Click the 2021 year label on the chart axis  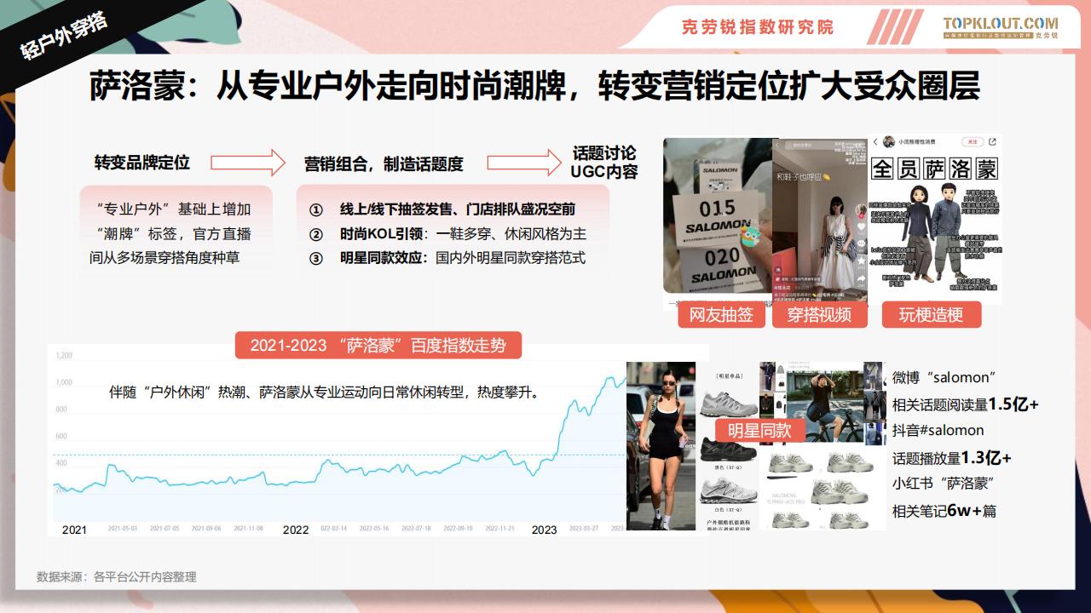tap(74, 530)
